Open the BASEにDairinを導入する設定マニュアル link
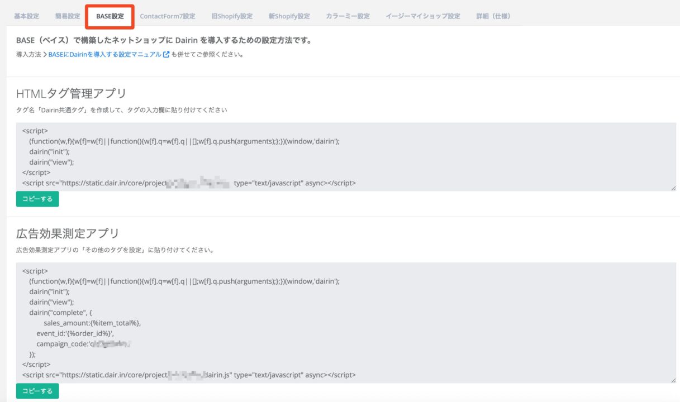680x402 pixels. click(x=105, y=55)
